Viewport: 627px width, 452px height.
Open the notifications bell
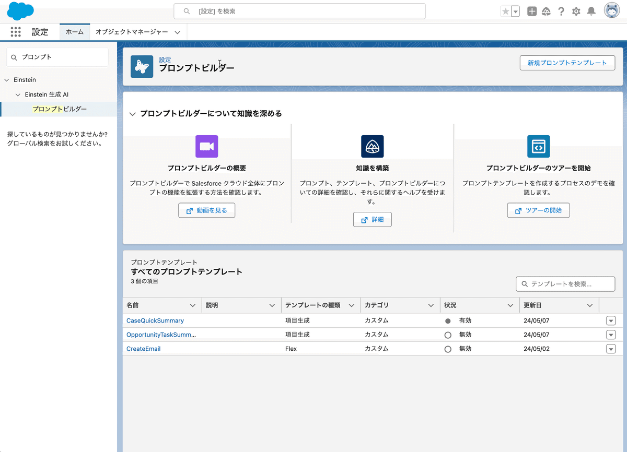point(591,11)
